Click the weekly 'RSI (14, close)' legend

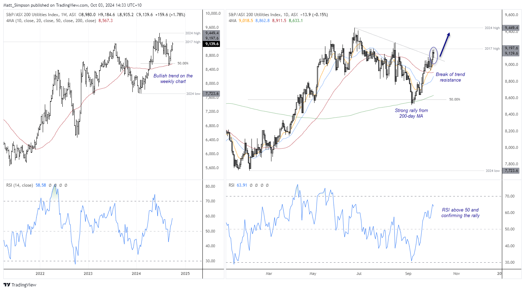click(20, 185)
